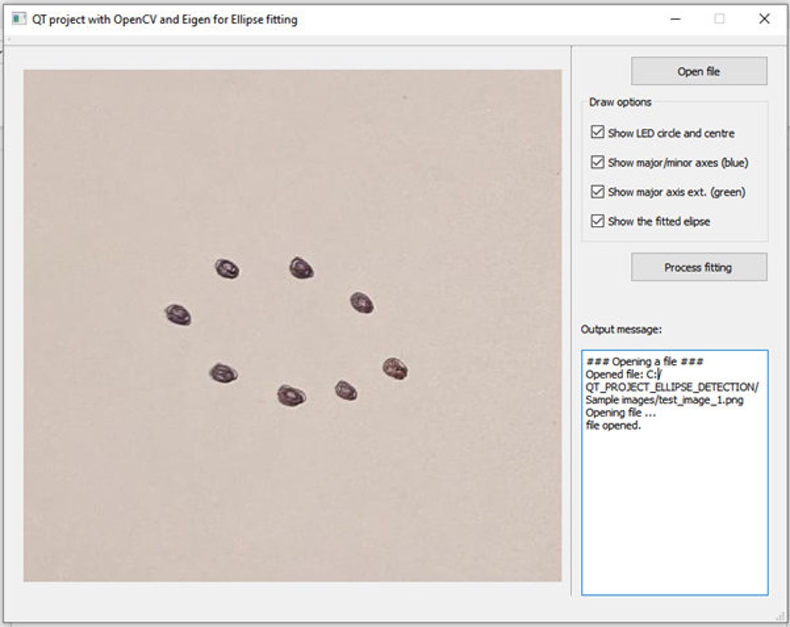Uncheck "Show the fitted elipse" option

[x=597, y=222]
